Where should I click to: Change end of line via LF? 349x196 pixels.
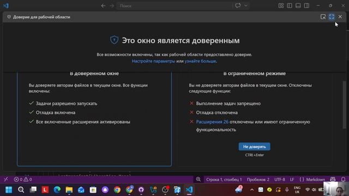tap(292, 179)
